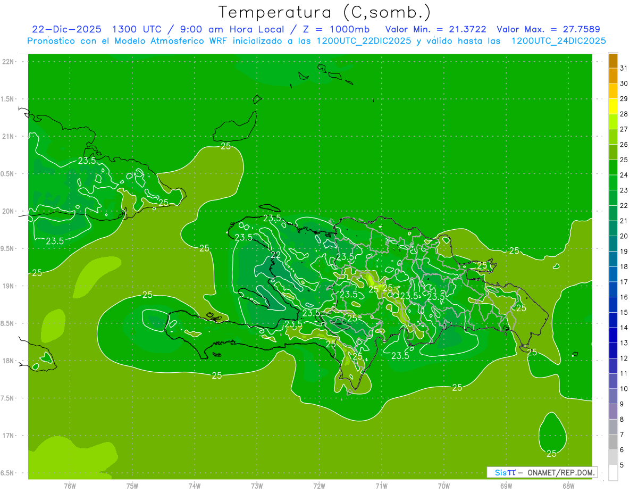Click the legend scale label '20'
Viewport: 638px width, 493px height.
pyautogui.click(x=624, y=236)
